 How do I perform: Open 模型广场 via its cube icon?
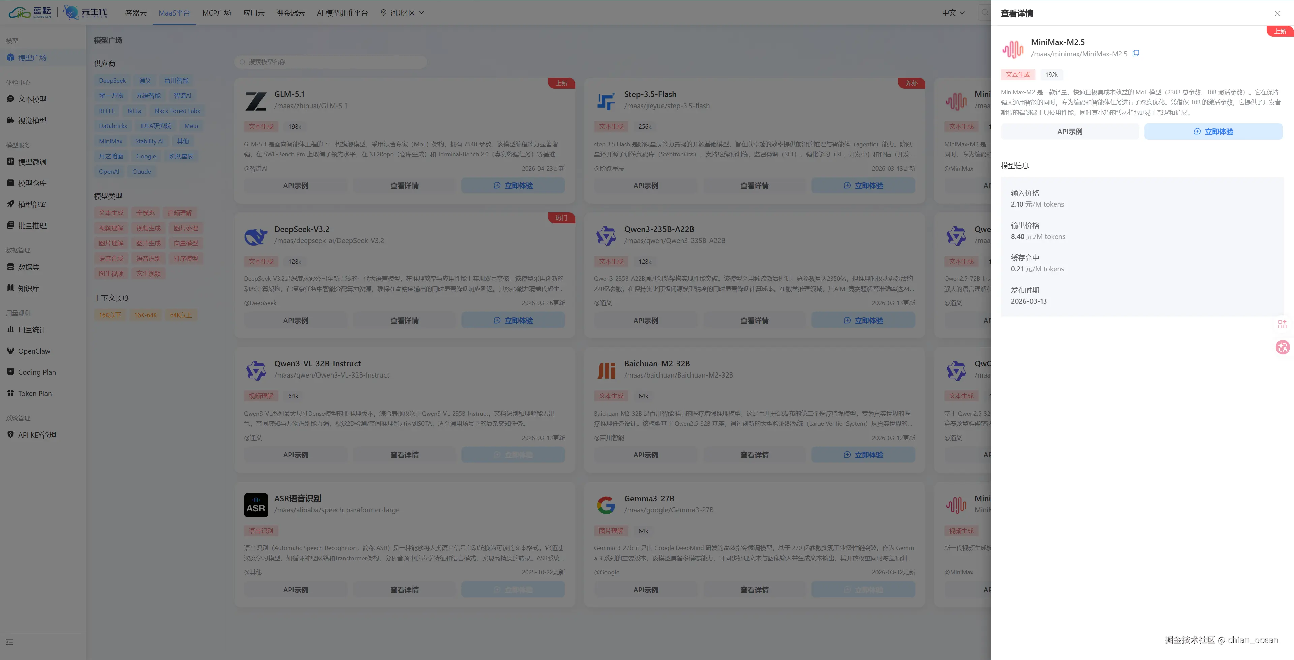pos(10,58)
